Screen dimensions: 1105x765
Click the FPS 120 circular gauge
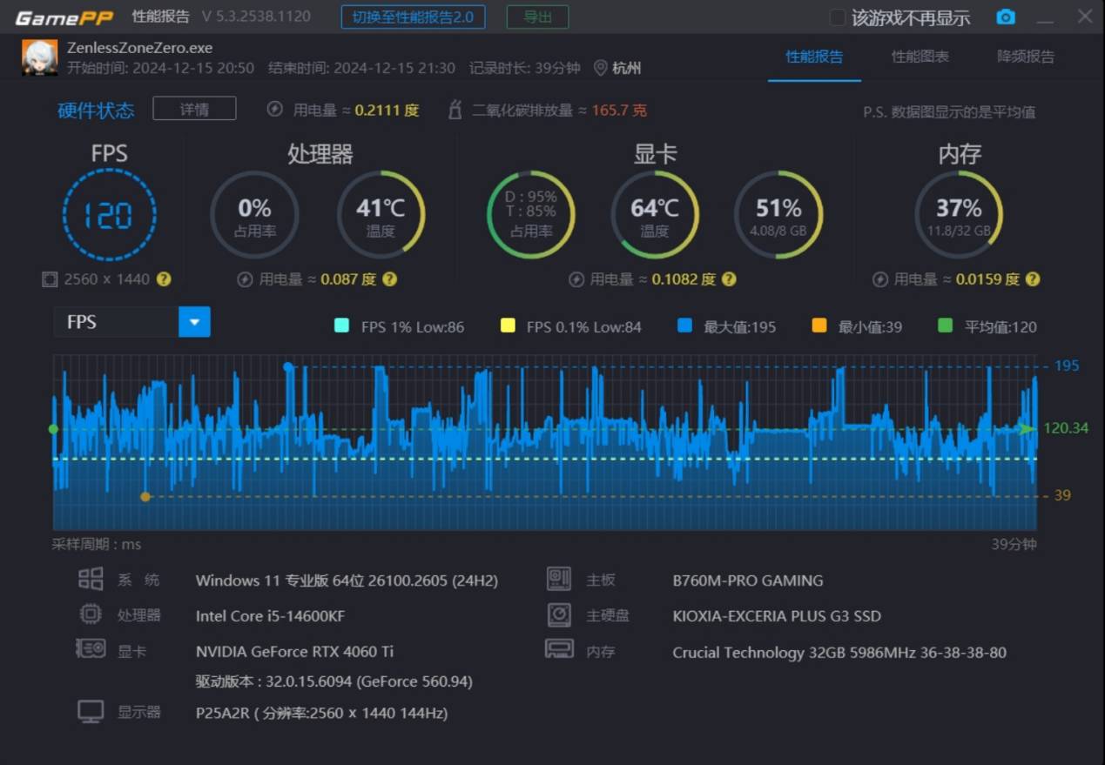tap(110, 215)
